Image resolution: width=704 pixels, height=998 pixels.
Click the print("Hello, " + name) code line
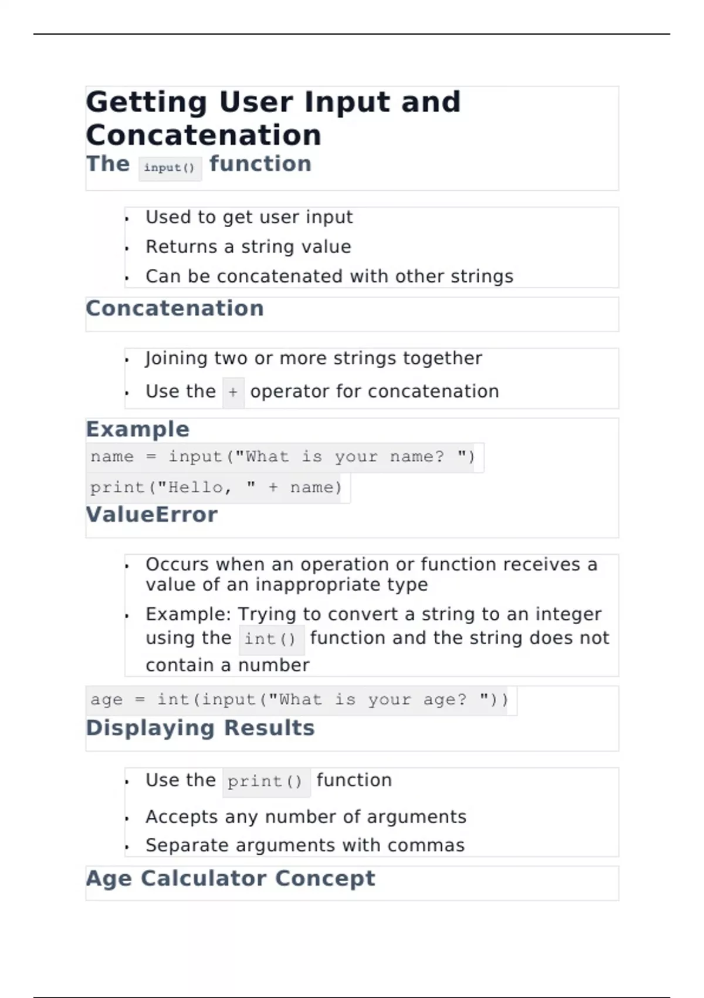coord(218,487)
